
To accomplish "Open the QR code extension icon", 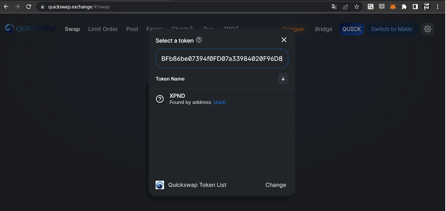I will pyautogui.click(x=370, y=7).
